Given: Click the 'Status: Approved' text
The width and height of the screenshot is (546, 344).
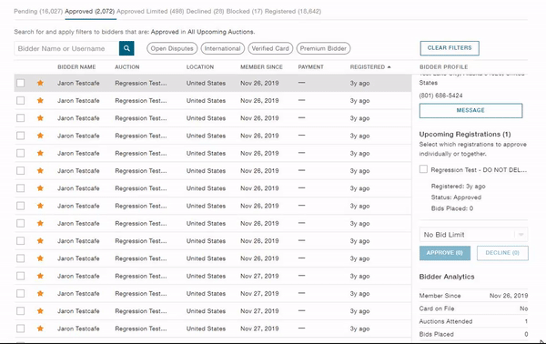Looking at the screenshot, I should pyautogui.click(x=456, y=197).
